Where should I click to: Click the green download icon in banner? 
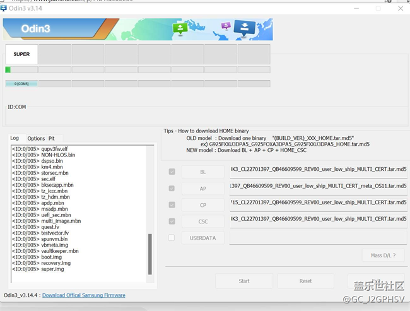click(180, 28)
